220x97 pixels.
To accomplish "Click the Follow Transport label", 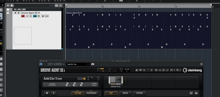I will point(52,84).
